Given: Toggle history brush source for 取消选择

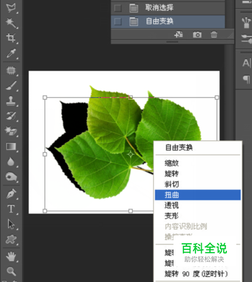Looking at the screenshot, I should pyautogui.click(x=118, y=8).
